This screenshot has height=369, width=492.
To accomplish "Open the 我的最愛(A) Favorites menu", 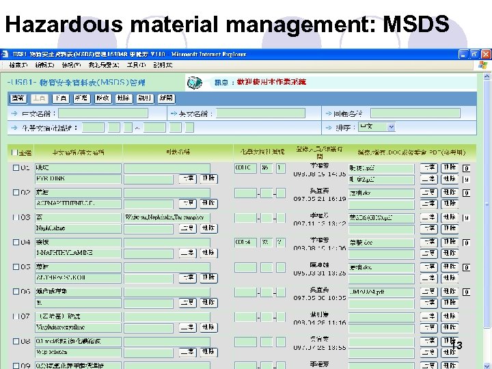I will click(104, 65).
